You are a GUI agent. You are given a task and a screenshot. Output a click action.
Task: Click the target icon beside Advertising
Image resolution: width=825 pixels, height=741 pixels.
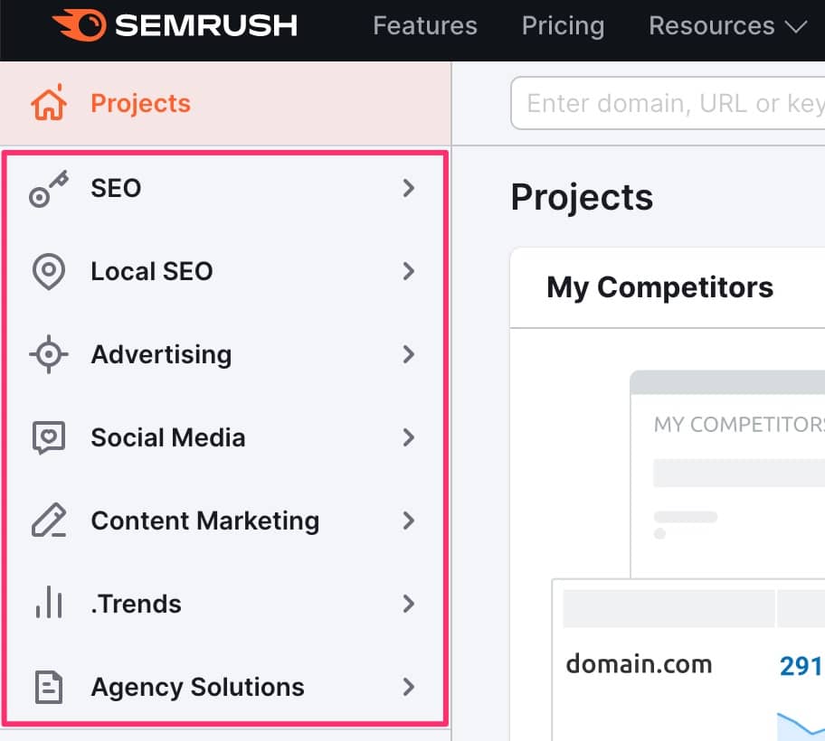point(48,354)
